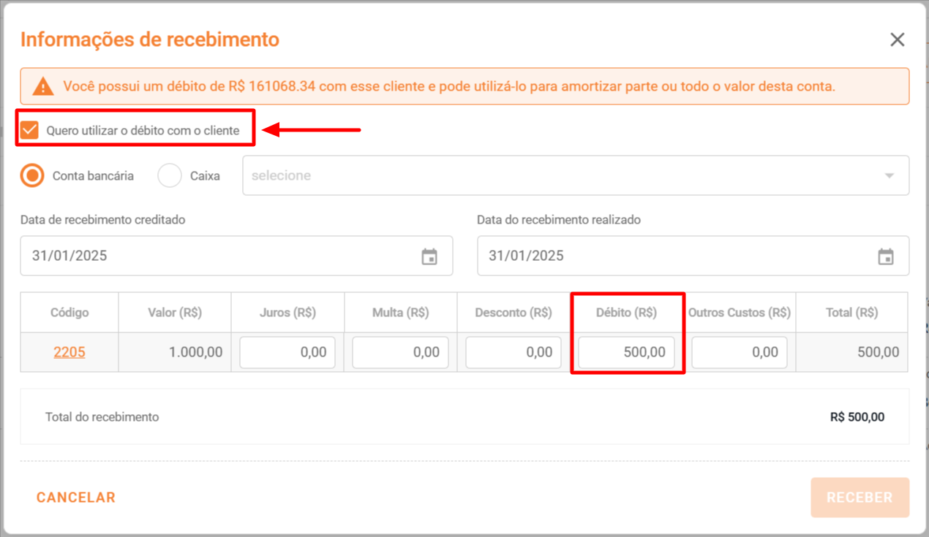Screen dimensions: 929x537
Task: Open calendar for Data de recebimento creditado
Action: pyautogui.click(x=429, y=256)
